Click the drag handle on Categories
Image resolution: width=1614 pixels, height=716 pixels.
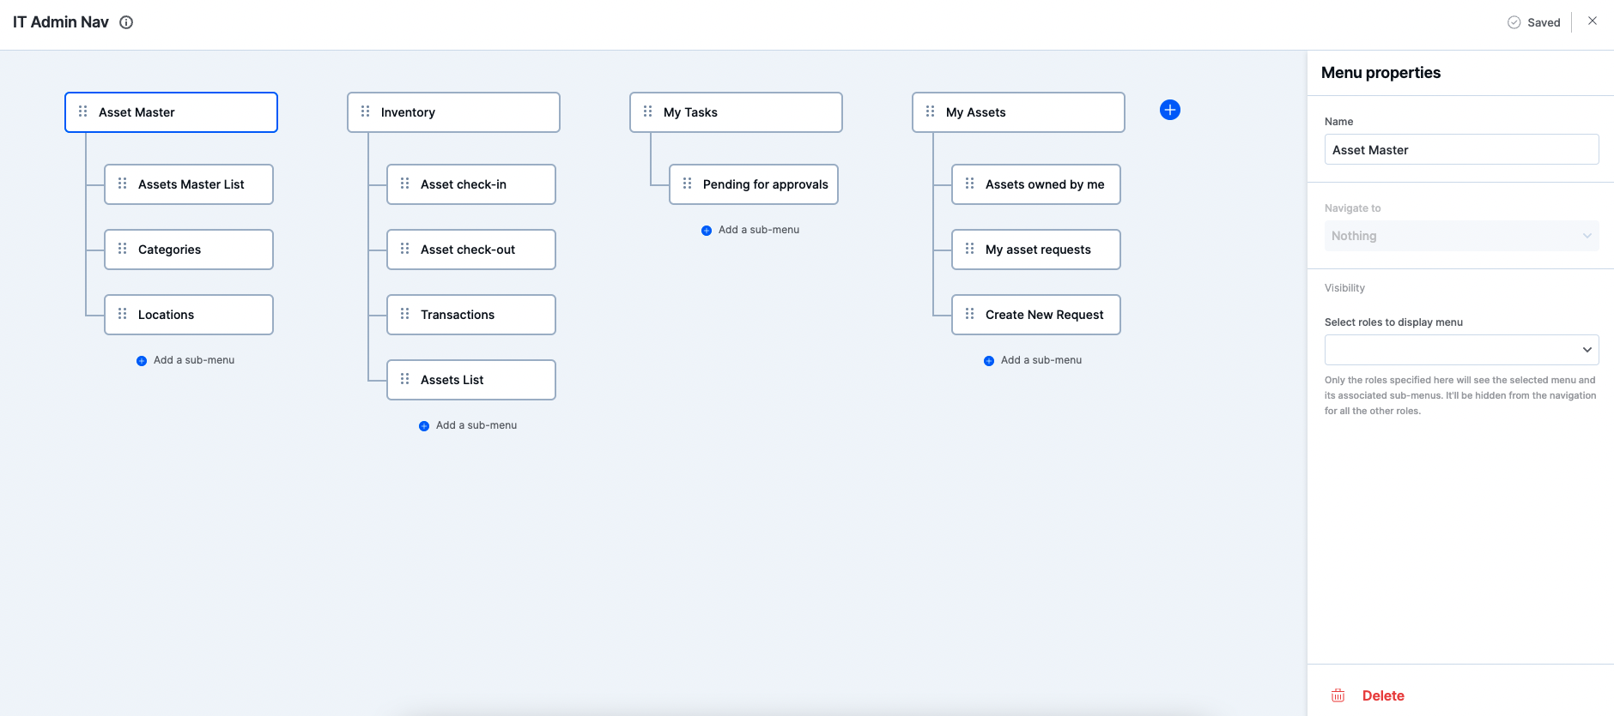coord(123,249)
